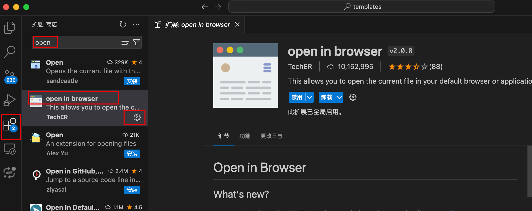Screen dimensions: 532x211
Task: Select the open in browser extension list item
Action: point(85,108)
